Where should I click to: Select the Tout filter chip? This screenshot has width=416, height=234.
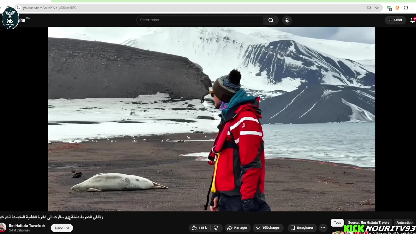tap(337, 223)
